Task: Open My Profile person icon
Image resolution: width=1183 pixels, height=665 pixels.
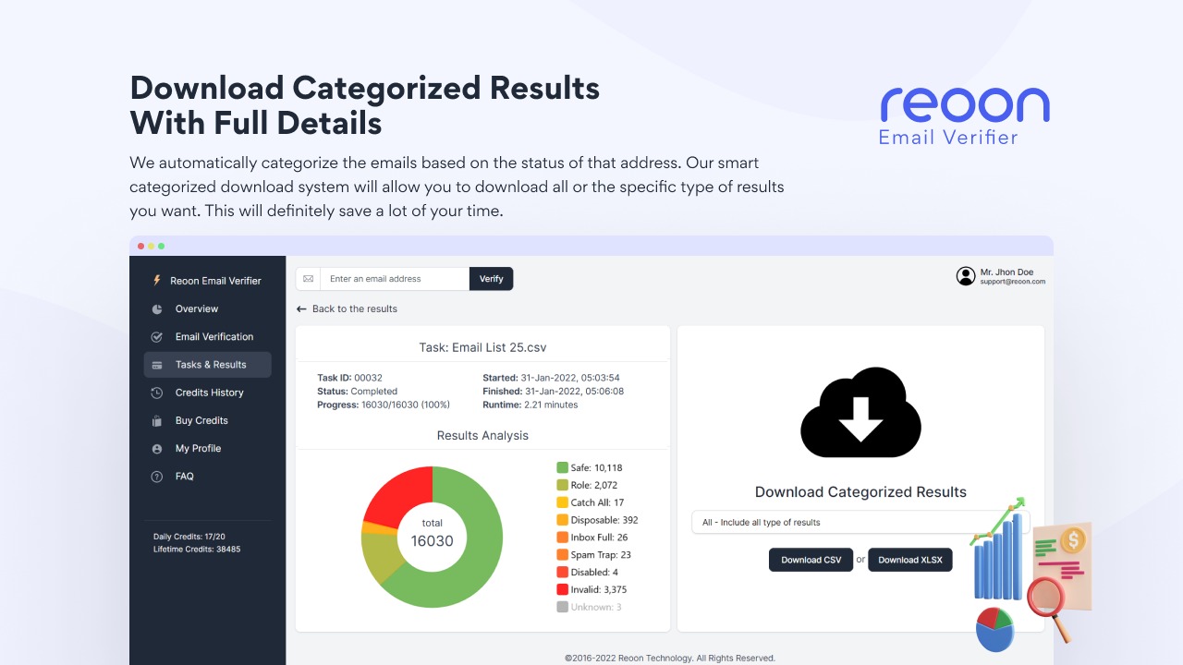Action: [155, 448]
